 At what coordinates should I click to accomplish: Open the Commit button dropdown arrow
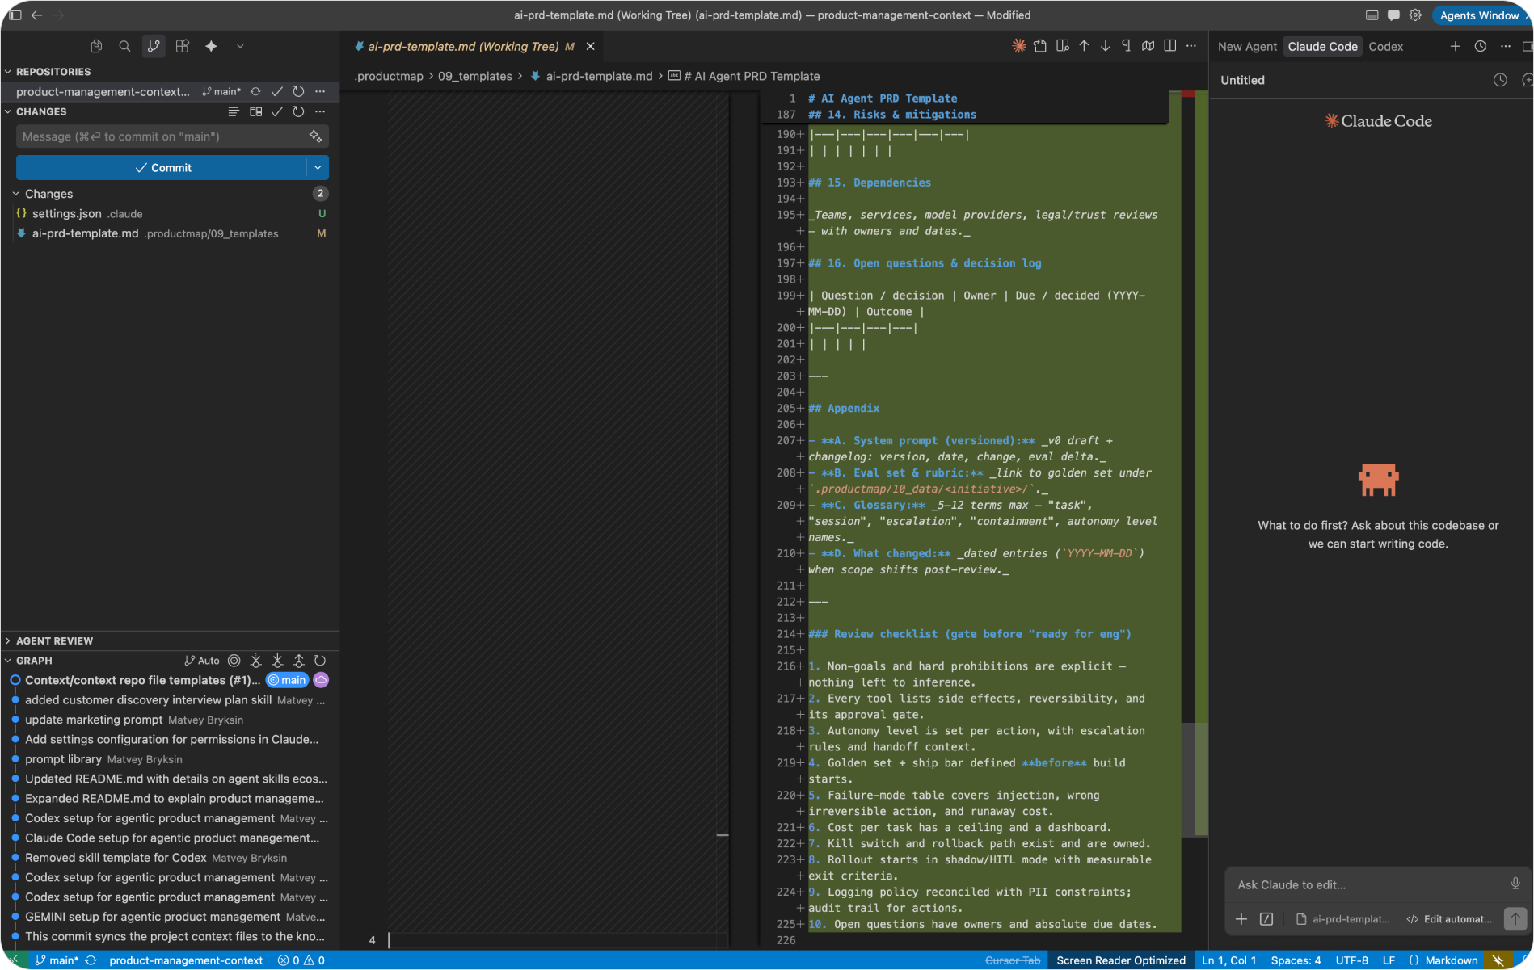[x=318, y=168]
